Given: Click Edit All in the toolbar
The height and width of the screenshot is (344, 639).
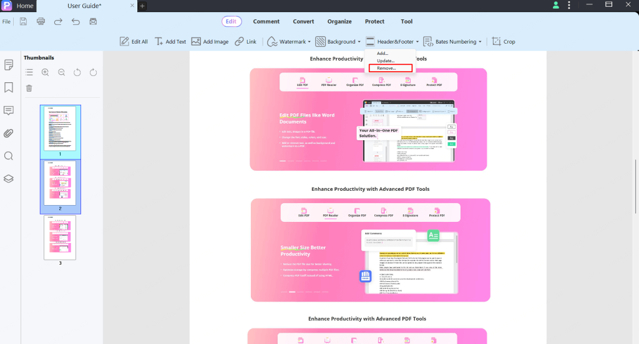Looking at the screenshot, I should point(134,42).
